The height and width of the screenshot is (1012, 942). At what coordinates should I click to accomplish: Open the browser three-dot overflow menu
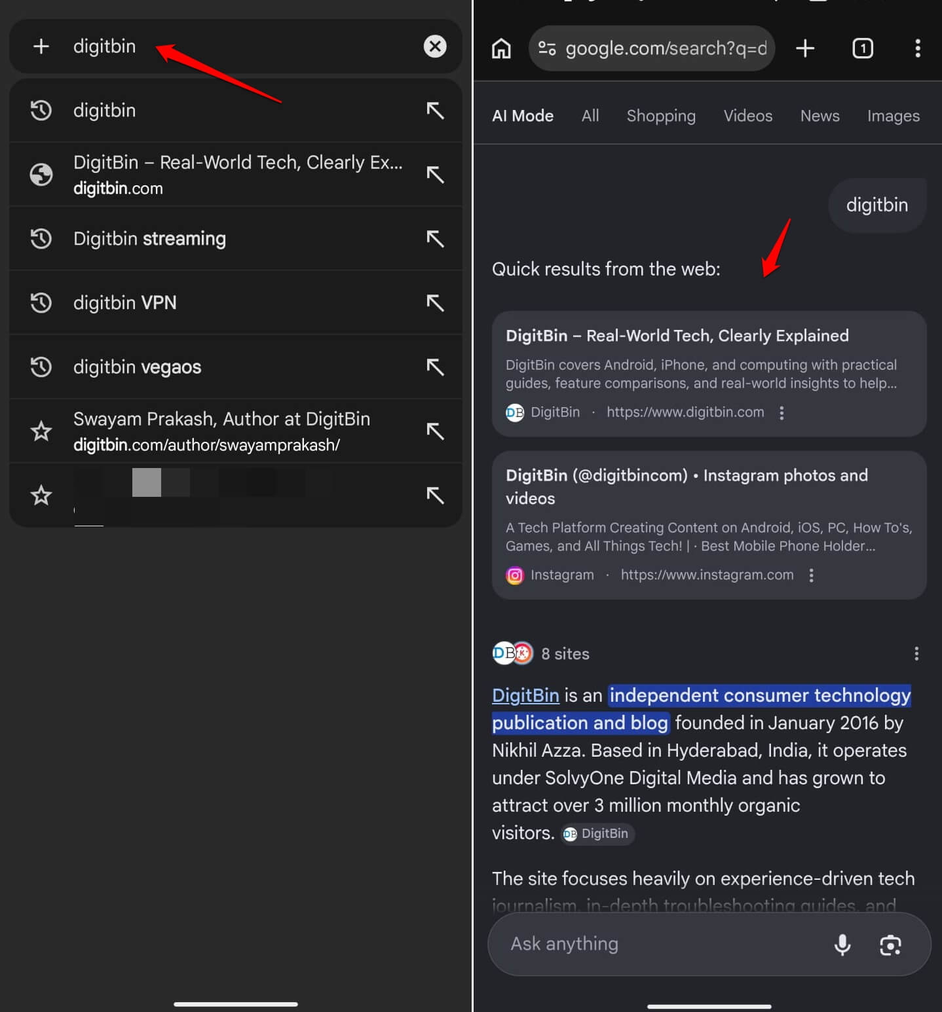(917, 48)
